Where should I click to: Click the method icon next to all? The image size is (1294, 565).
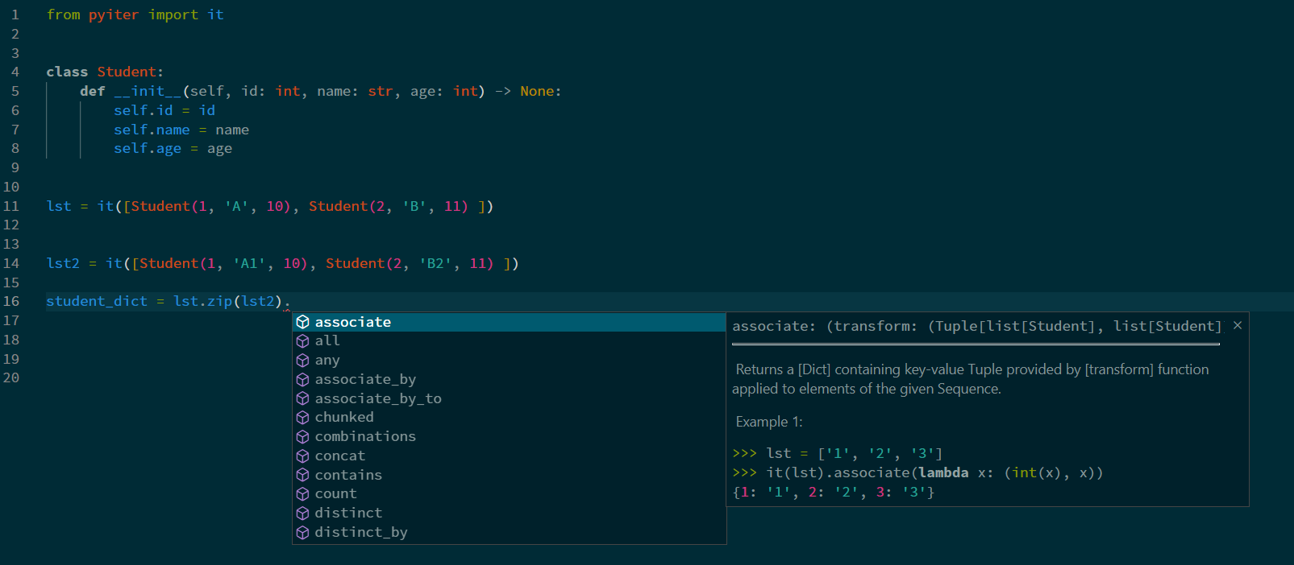(303, 341)
